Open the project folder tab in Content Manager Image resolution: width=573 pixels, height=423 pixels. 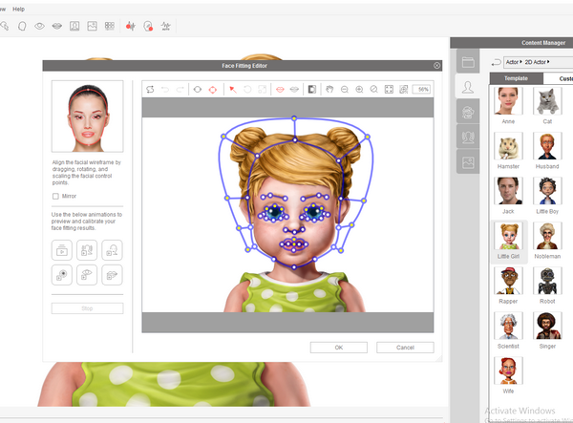tap(468, 62)
